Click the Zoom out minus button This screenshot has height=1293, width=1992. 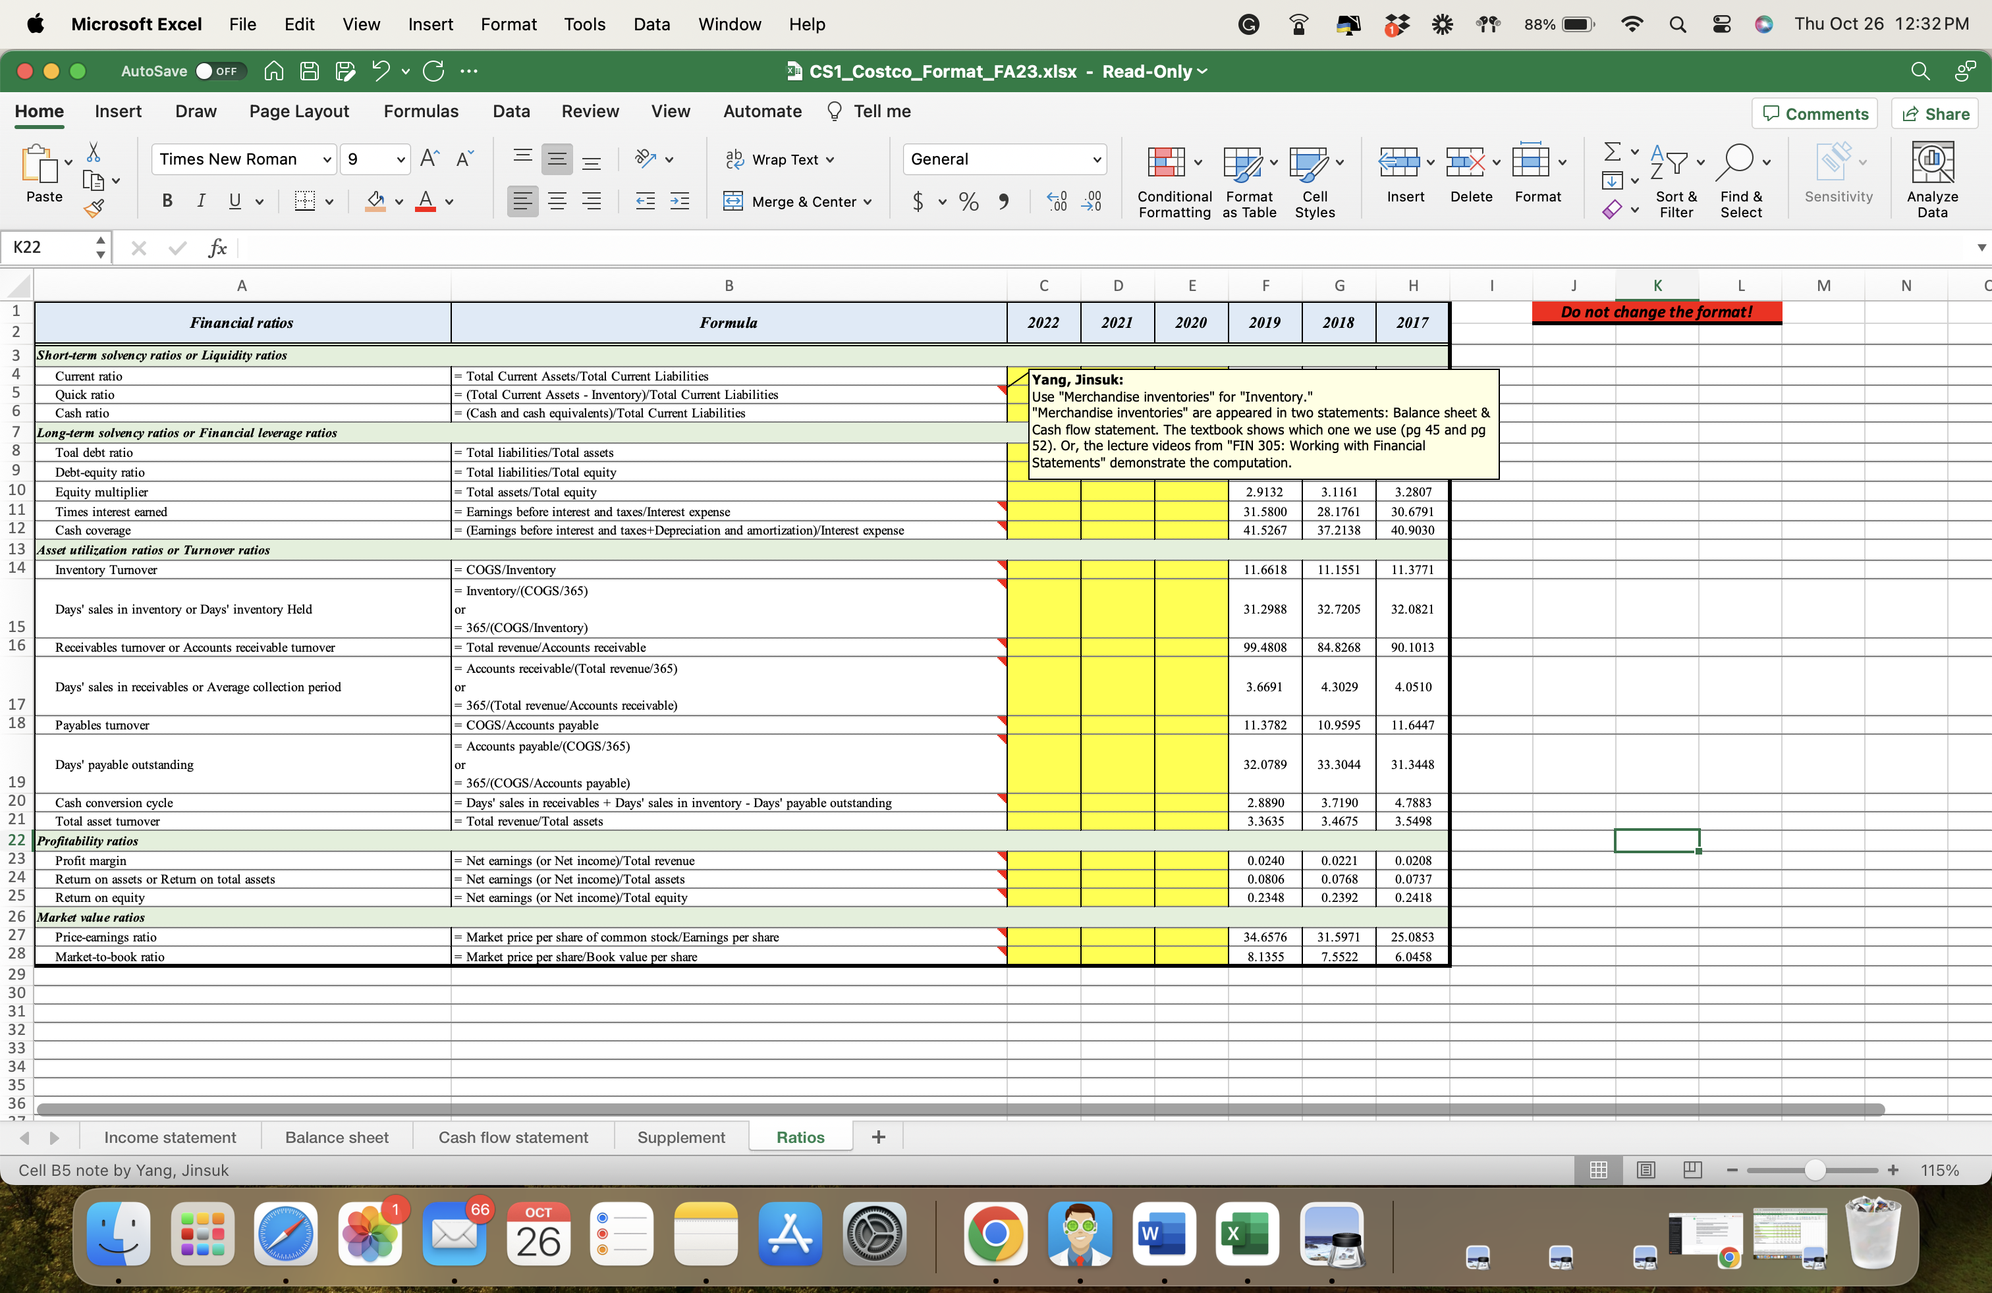[1732, 1170]
